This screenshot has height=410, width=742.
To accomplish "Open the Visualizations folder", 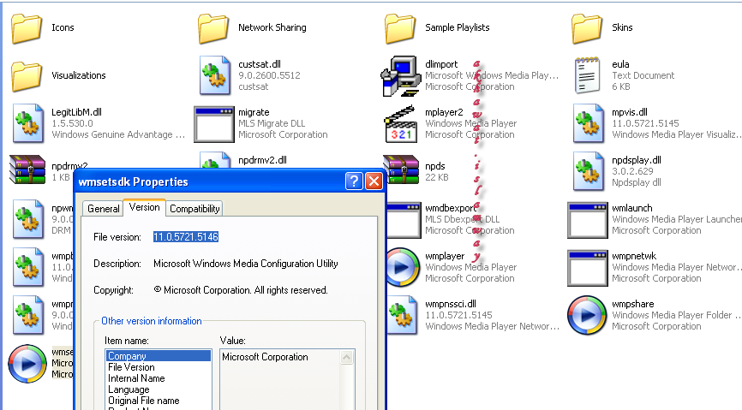I will coord(27,75).
